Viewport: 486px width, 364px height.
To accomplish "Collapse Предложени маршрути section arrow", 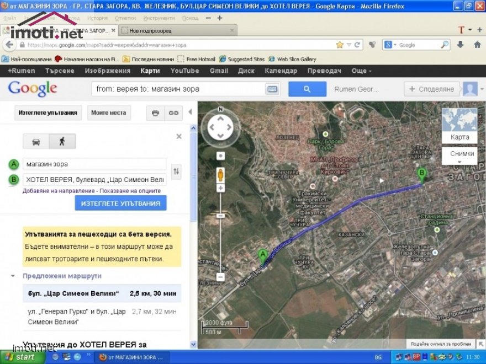I will coord(13,275).
